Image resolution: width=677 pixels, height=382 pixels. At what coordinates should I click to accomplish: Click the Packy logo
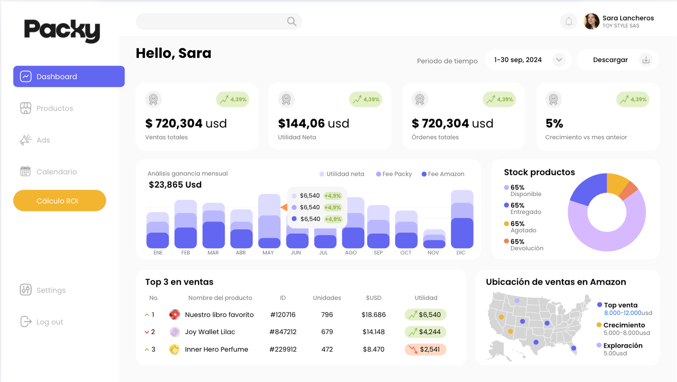(x=62, y=30)
